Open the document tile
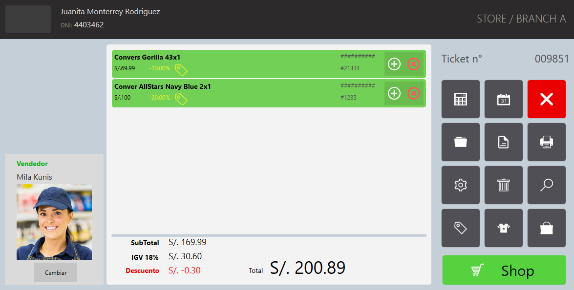574x290 pixels. [503, 142]
